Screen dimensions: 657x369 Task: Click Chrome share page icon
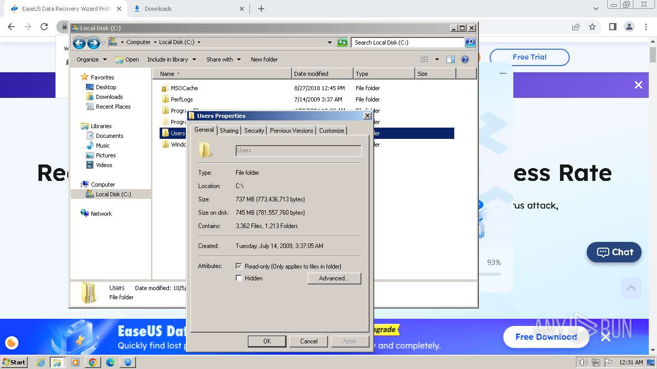[576, 27]
